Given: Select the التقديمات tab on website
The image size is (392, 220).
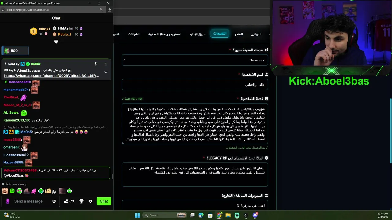Looking at the screenshot, I should [x=220, y=33].
